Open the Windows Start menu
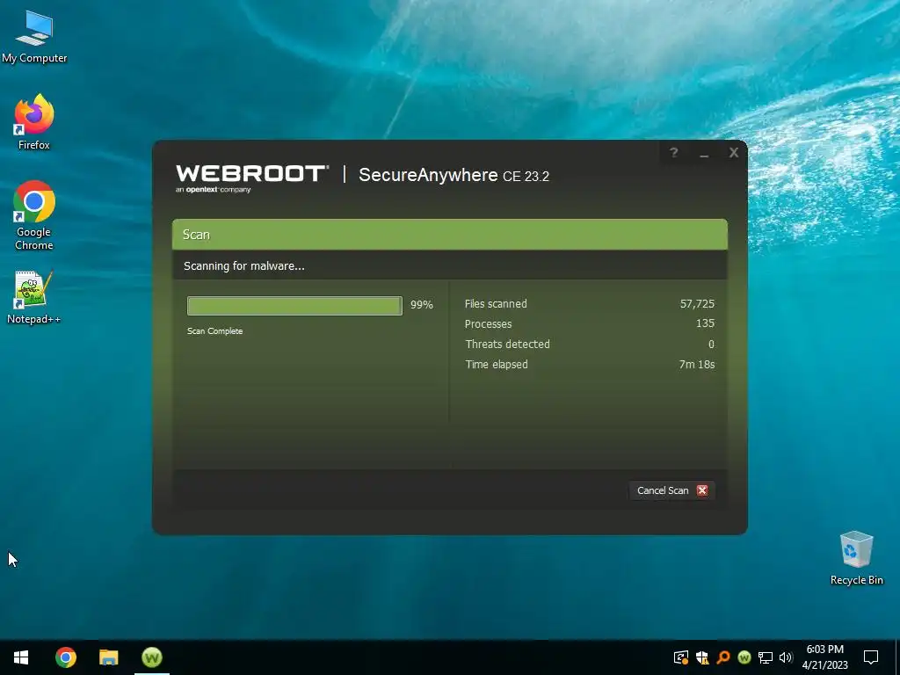 pyautogui.click(x=21, y=657)
